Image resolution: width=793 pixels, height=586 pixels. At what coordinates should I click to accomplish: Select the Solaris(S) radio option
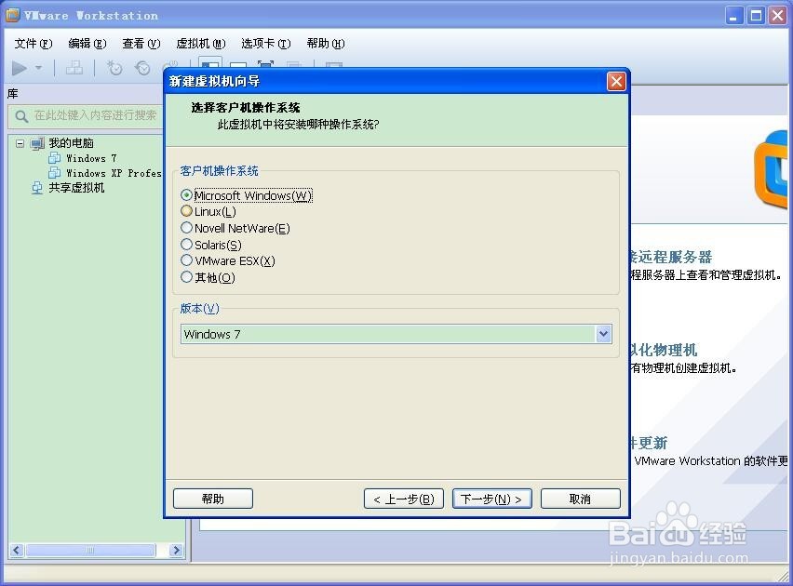click(187, 245)
